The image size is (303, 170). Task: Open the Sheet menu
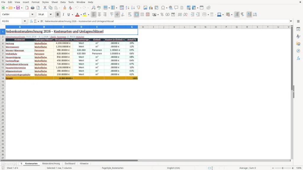click(x=54, y=2)
